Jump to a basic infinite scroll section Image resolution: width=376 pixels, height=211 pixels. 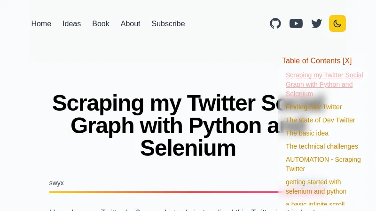[315, 204]
